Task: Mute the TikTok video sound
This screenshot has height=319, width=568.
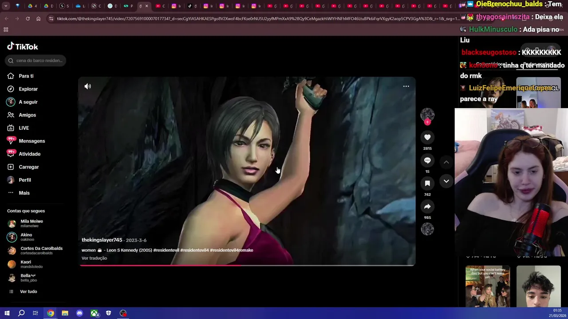Action: coord(87,86)
